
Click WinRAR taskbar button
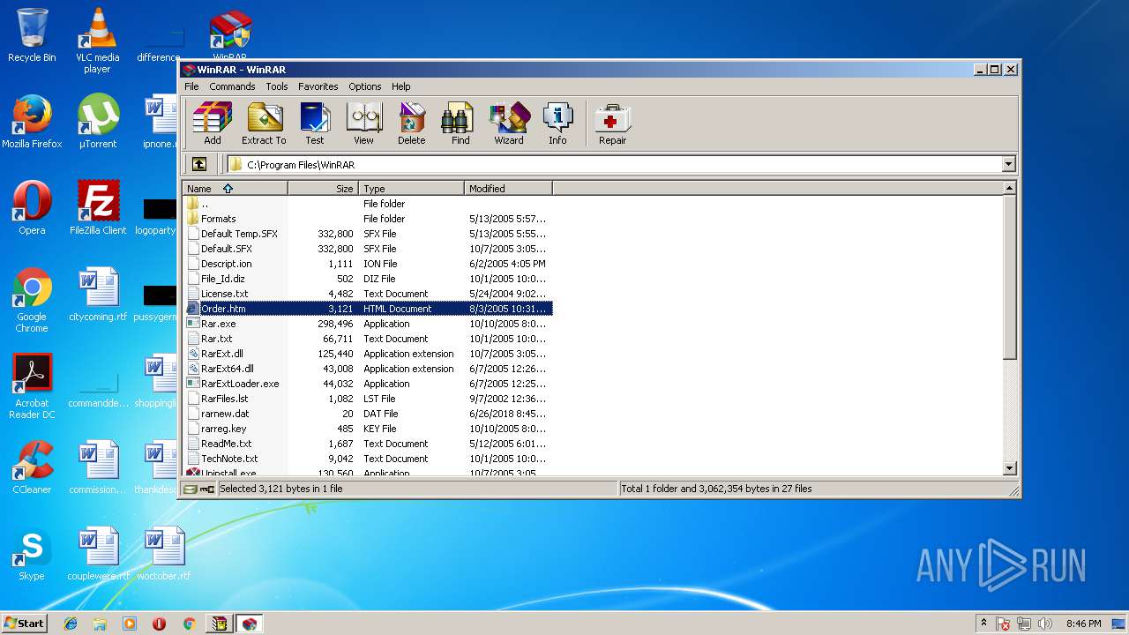click(250, 624)
